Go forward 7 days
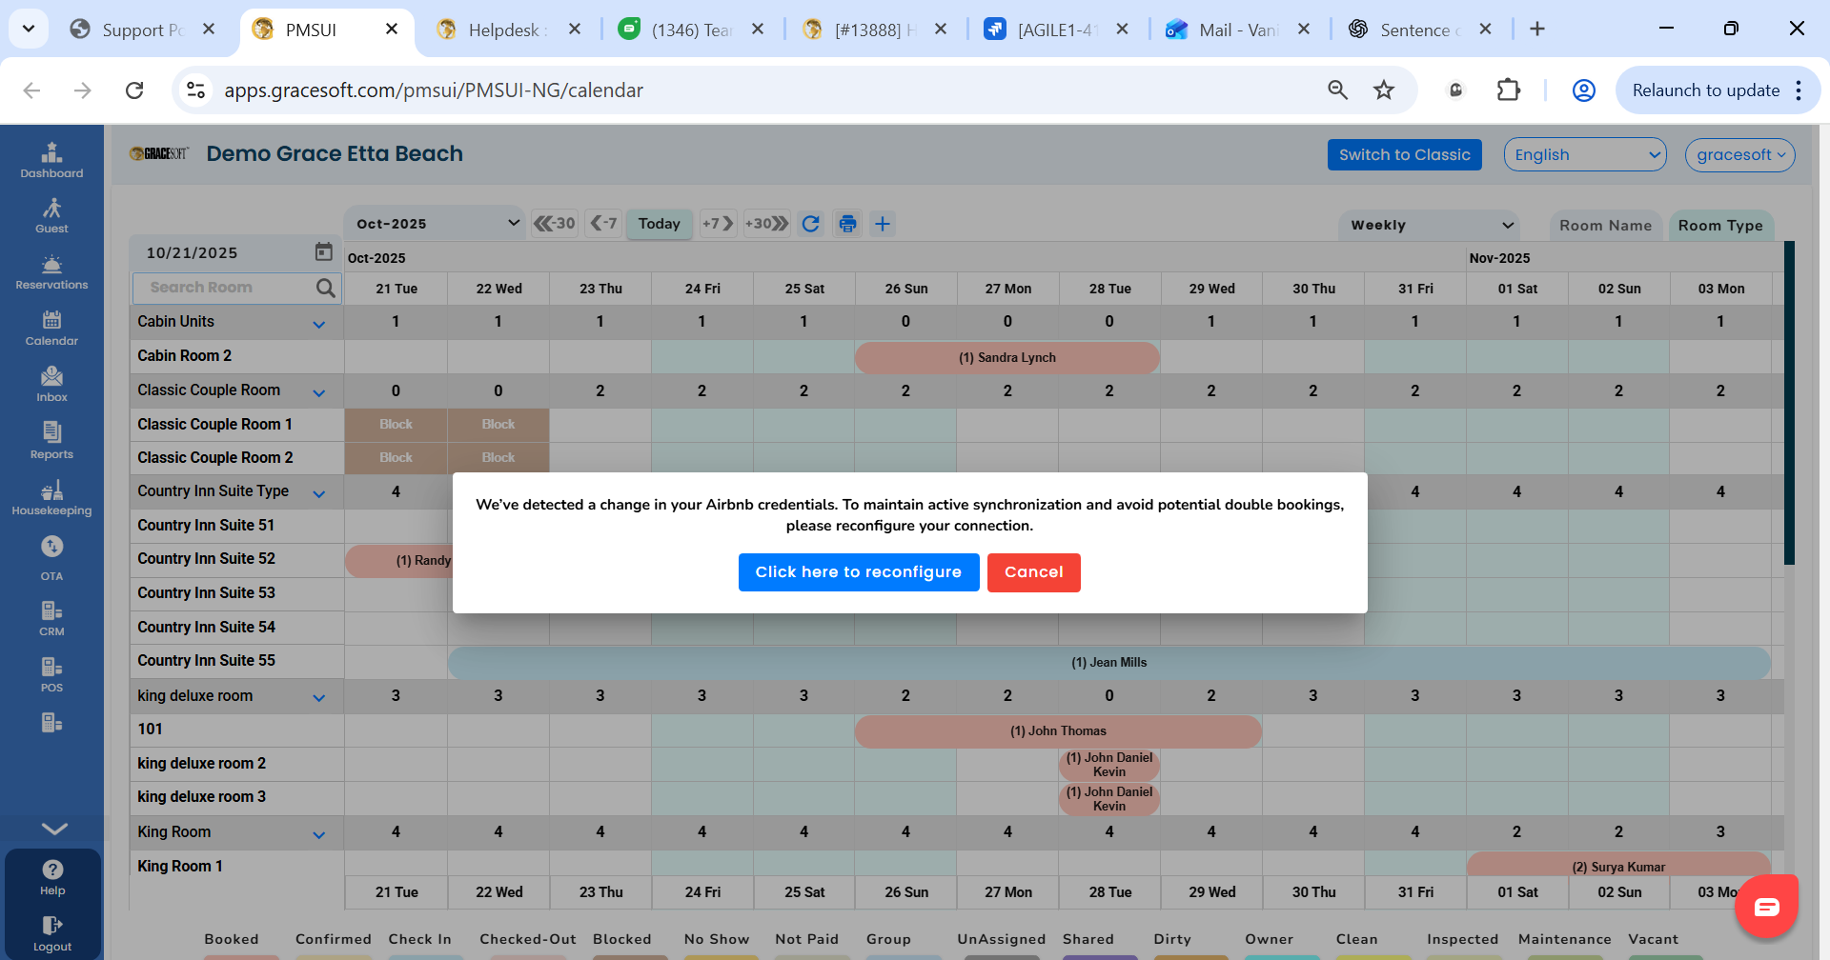 pos(718,224)
